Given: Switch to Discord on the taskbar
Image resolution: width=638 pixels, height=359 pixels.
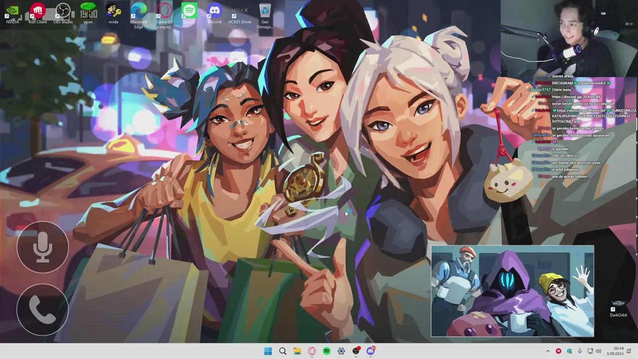Looking at the screenshot, I should point(371,351).
